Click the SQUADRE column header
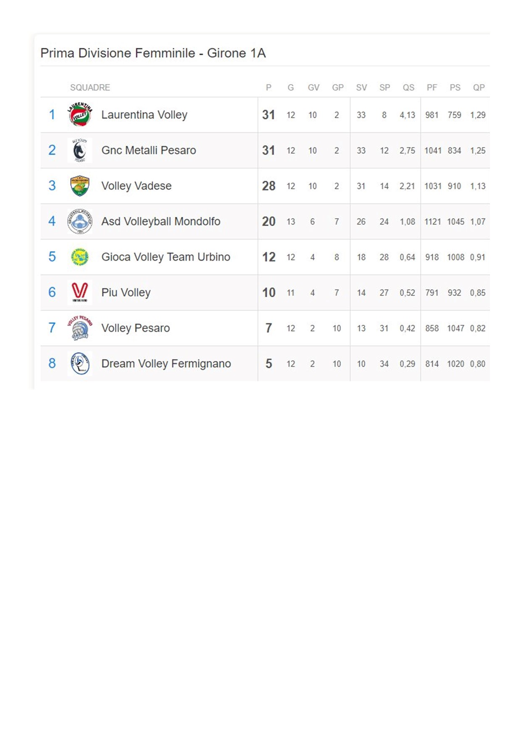Screen dimensions: 521x737 pyautogui.click(x=90, y=87)
